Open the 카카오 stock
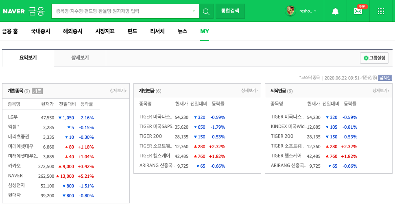Screen dimensions: 395x207 coord(14,166)
